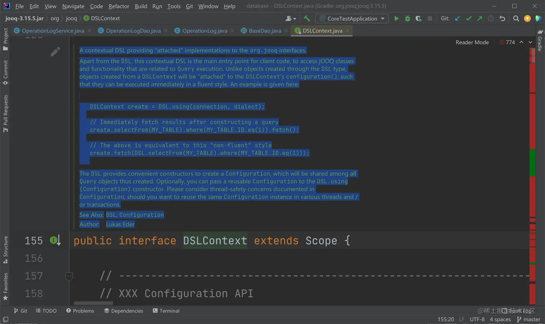Image resolution: width=545 pixels, height=324 pixels.
Task: Follow the DSL link in See Also
Action: click(111, 215)
